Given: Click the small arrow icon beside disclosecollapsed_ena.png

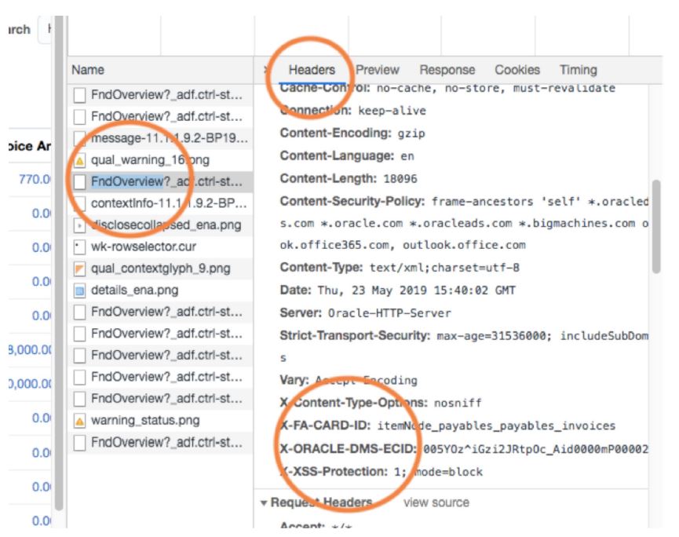Looking at the screenshot, I should click(x=79, y=225).
